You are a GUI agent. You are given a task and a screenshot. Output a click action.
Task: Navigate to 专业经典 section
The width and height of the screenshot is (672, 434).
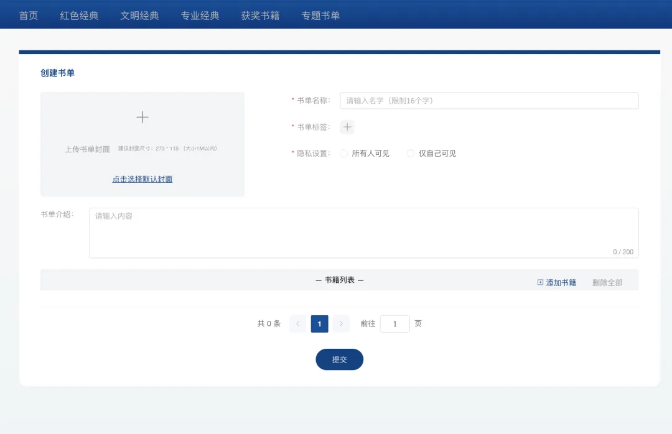(200, 16)
